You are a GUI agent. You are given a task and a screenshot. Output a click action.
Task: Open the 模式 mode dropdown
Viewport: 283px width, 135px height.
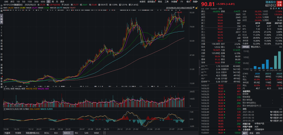pos(188,2)
